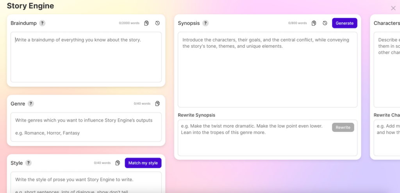Focus the Synopsis text area

click(268, 70)
